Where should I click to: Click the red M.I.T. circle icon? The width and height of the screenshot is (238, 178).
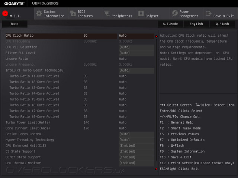tap(5, 13)
